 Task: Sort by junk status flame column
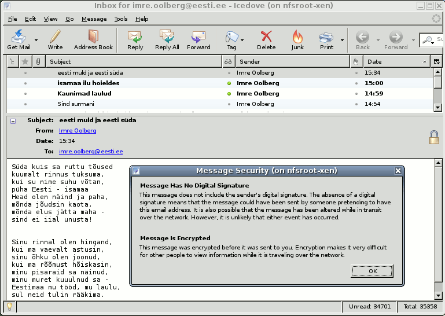click(x=356, y=61)
